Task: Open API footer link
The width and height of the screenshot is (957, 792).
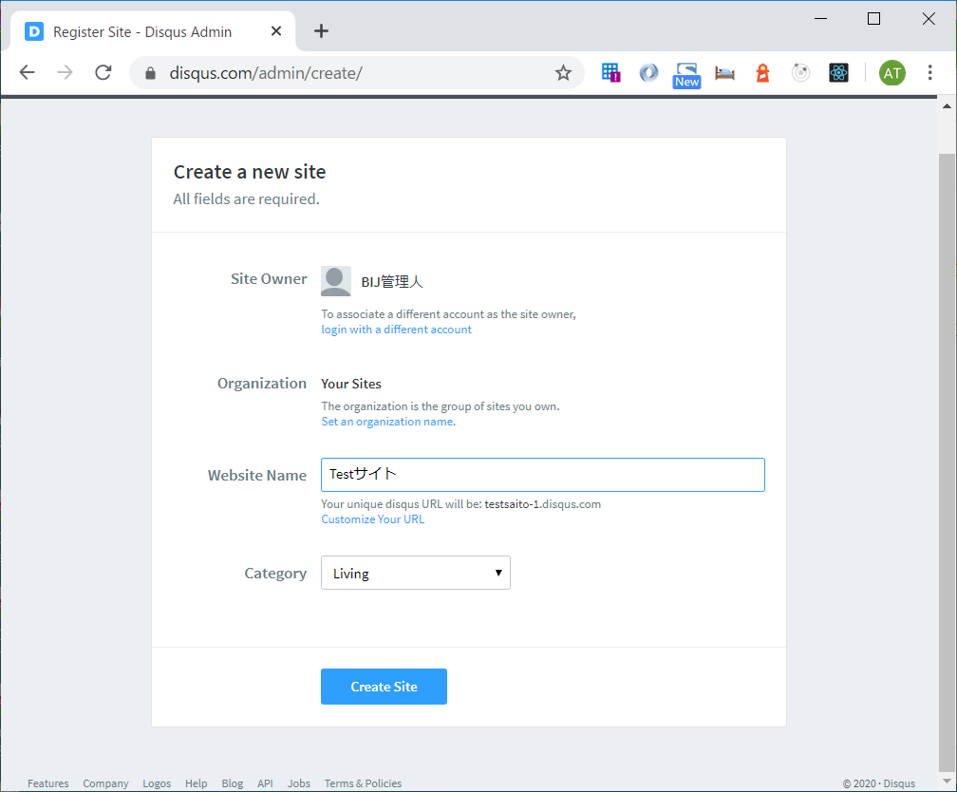Action: (x=265, y=783)
